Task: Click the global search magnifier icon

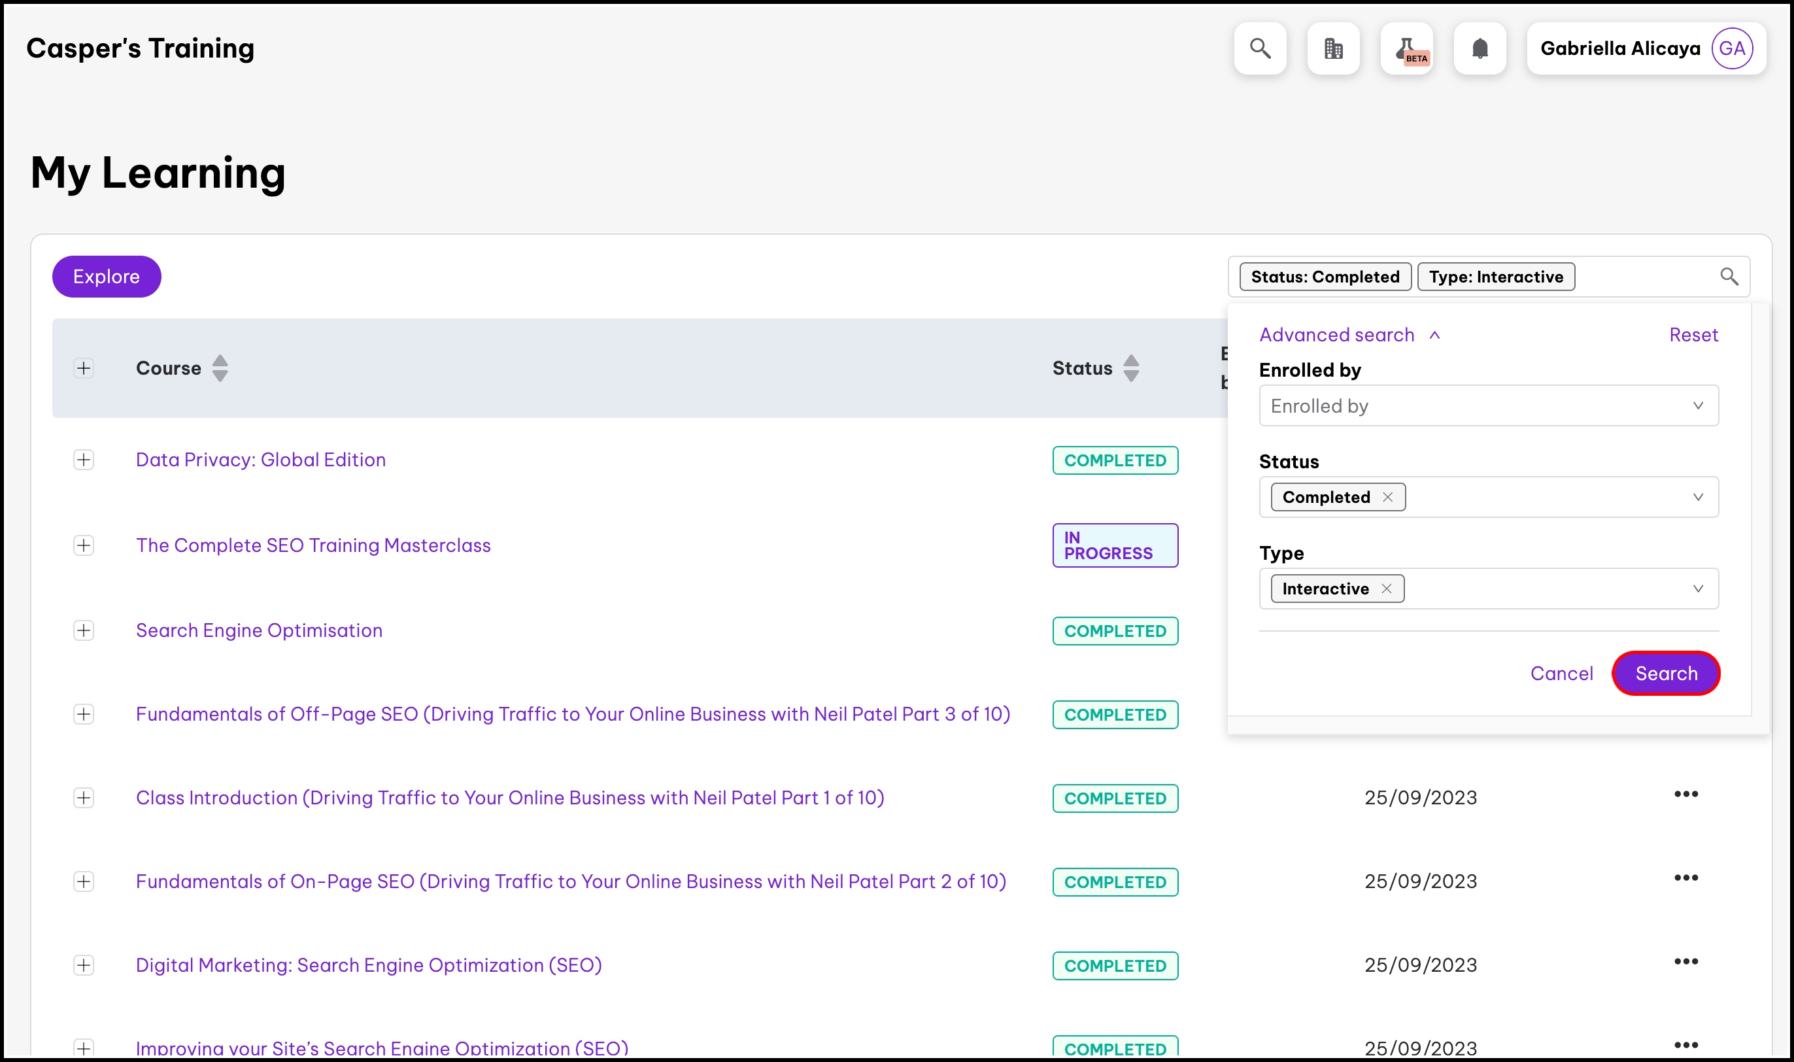Action: 1260,48
